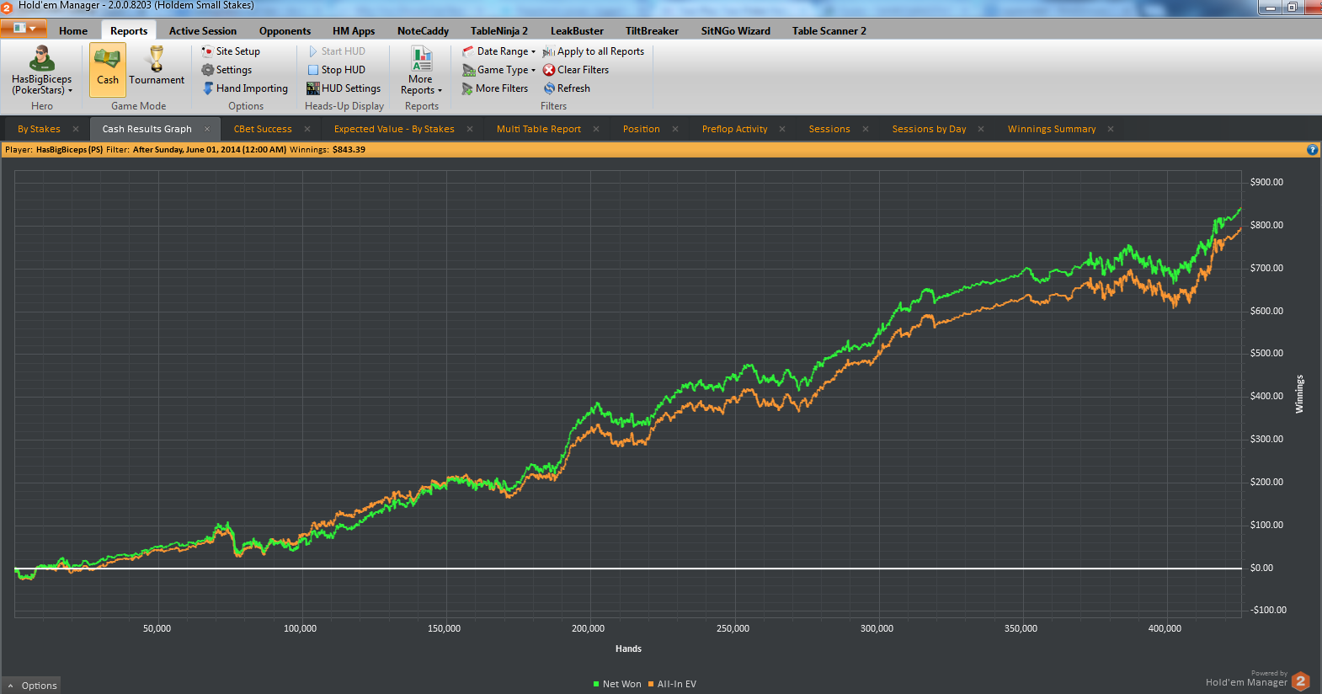The height and width of the screenshot is (694, 1322).
Task: Open the TableNinja 2 tab
Action: click(x=499, y=31)
